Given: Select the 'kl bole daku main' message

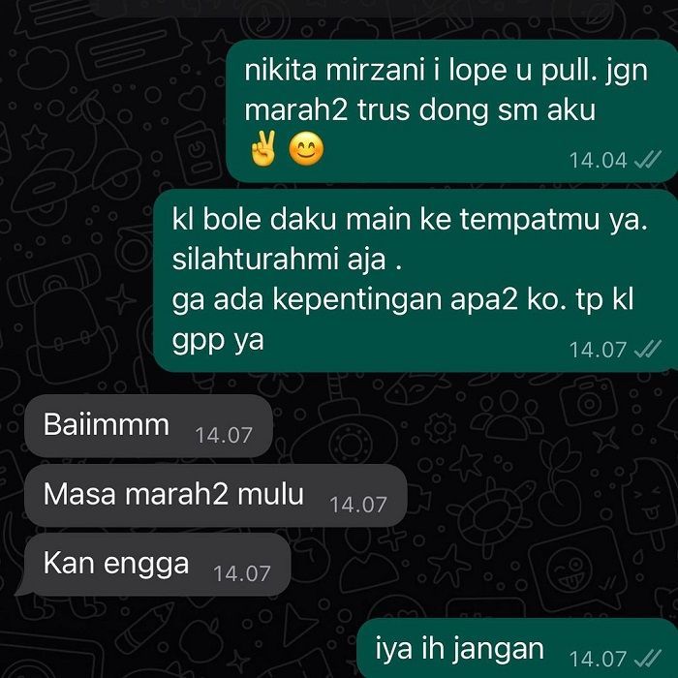Looking at the screenshot, I should (416, 281).
